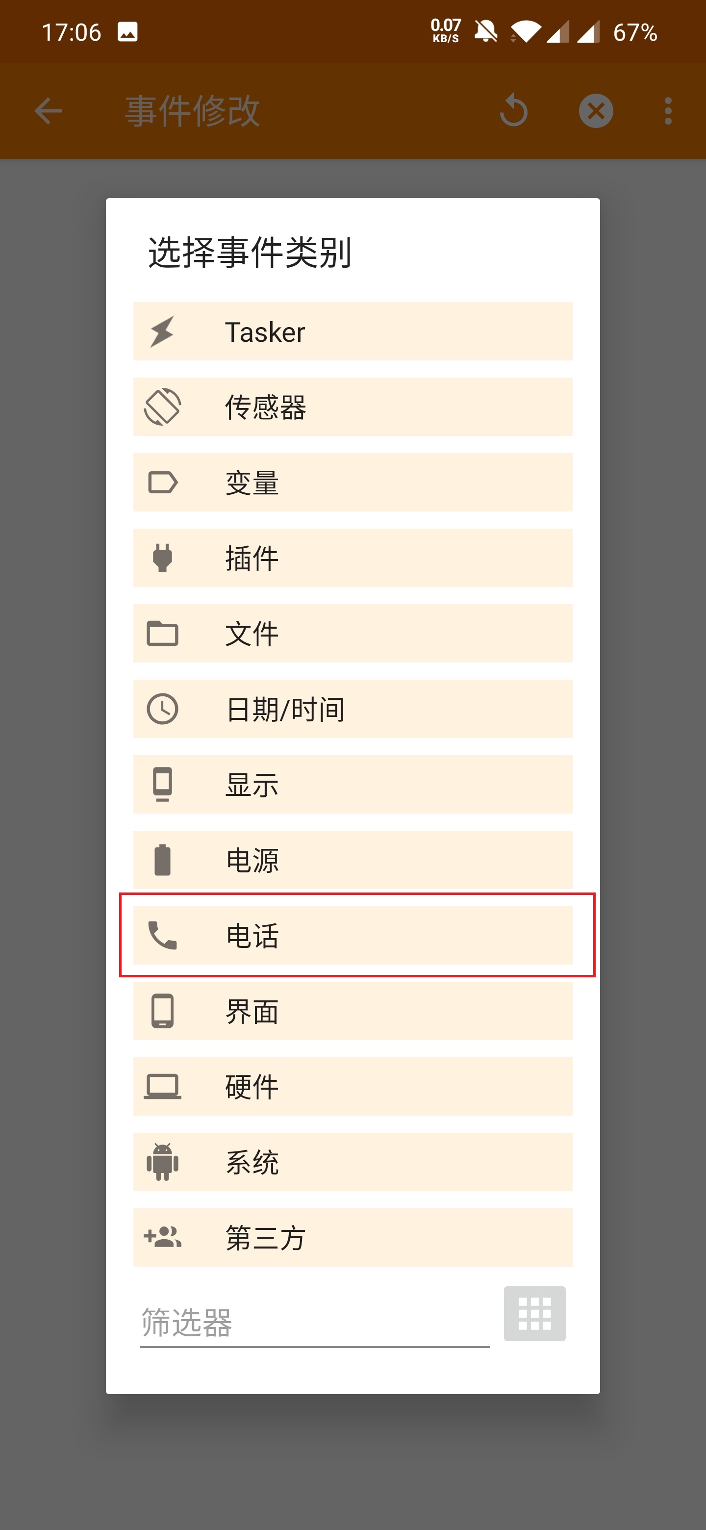Tap the cancel X icon
This screenshot has width=706, height=1530.
click(x=596, y=111)
